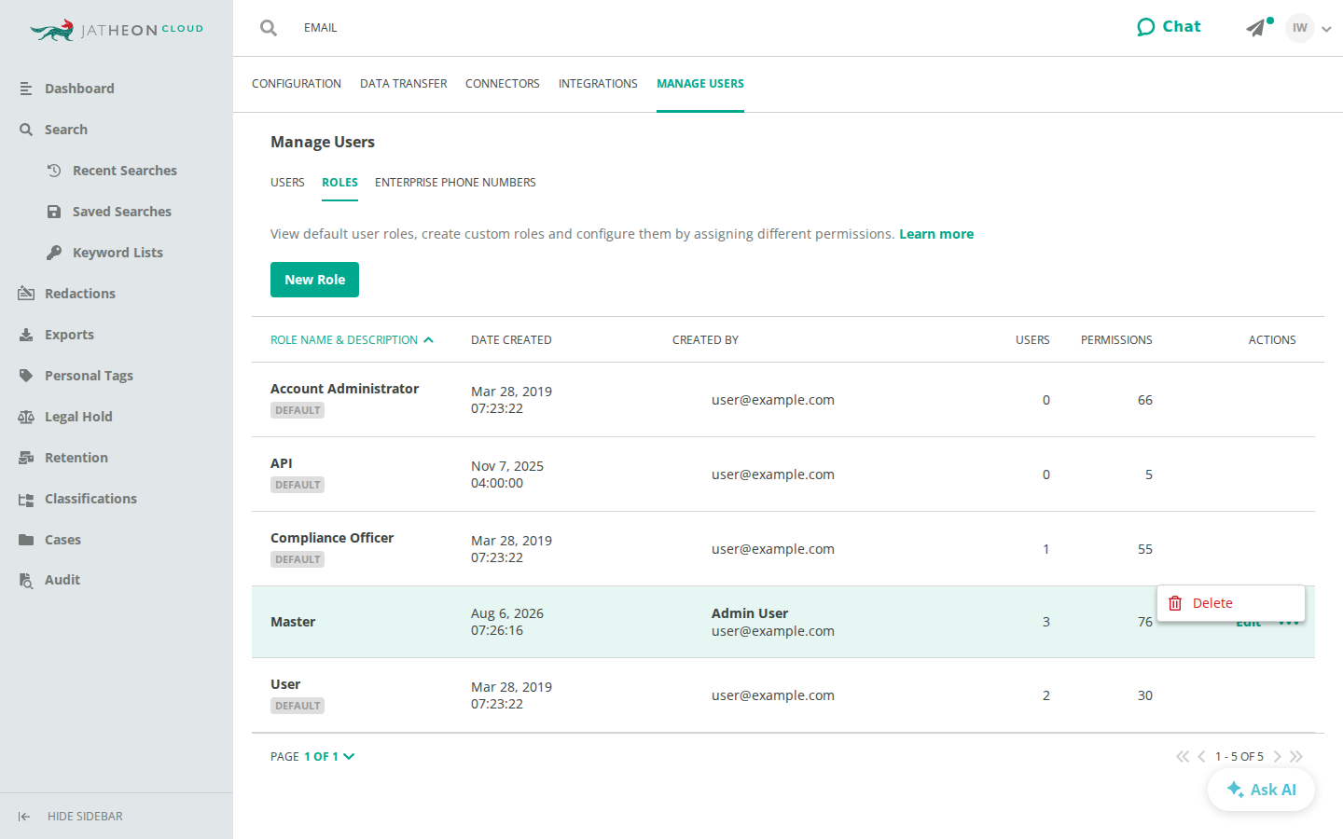Open Dashboard in the sidebar

pyautogui.click(x=79, y=89)
